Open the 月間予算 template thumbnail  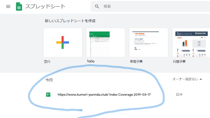(191, 42)
